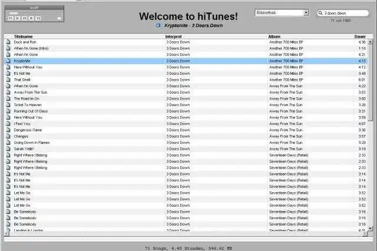The height and width of the screenshot is (251, 377).
Task: Click file icon of When I'm Gone (Intro)
Action: tap(8, 48)
